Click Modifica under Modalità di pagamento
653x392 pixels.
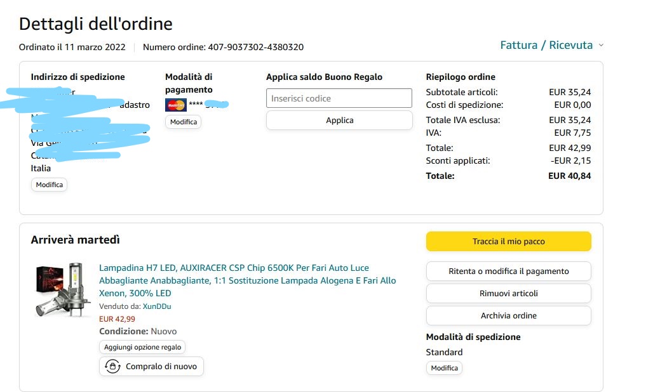(183, 122)
